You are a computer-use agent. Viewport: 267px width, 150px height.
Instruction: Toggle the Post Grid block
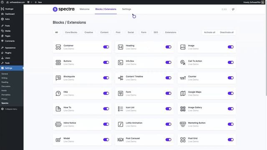[231, 140]
